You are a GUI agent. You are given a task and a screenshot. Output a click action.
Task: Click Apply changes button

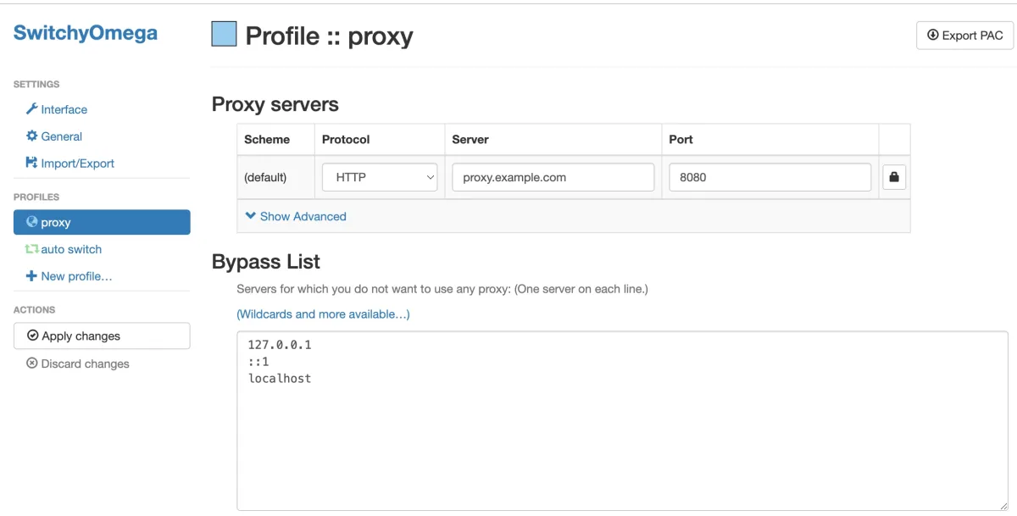pyautogui.click(x=102, y=336)
